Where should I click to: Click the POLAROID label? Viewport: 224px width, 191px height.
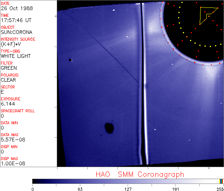click(10, 75)
